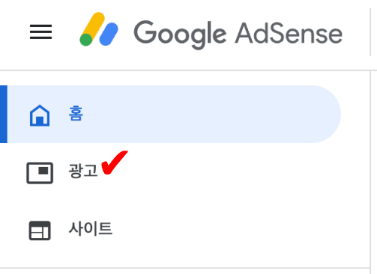Click the "Google" word in header
This screenshot has height=274, width=377.
click(x=180, y=35)
